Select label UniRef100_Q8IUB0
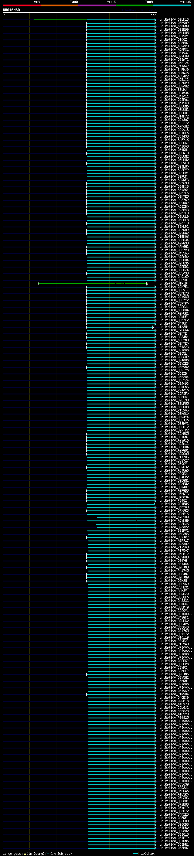 174,828
